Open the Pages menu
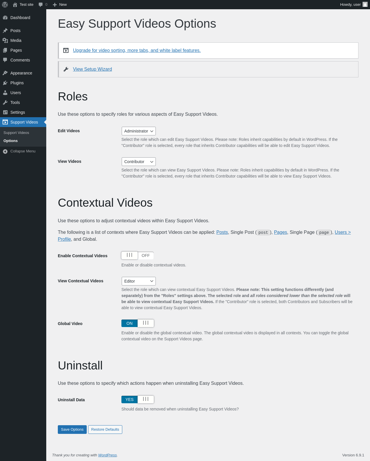The height and width of the screenshot is (461, 370). 23,50
